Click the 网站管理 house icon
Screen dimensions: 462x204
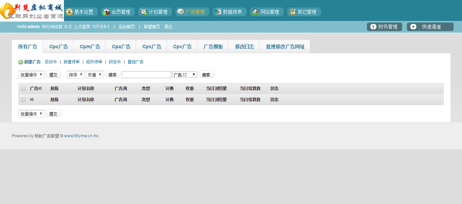pyautogui.click(x=255, y=12)
